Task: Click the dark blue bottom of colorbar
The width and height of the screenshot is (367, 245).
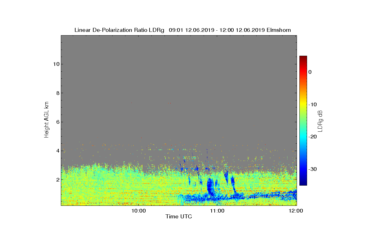Action: (303, 183)
